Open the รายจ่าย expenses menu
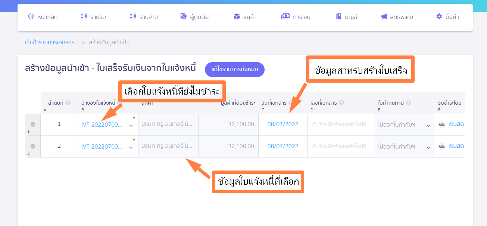This screenshot has height=226, width=487. (144, 17)
